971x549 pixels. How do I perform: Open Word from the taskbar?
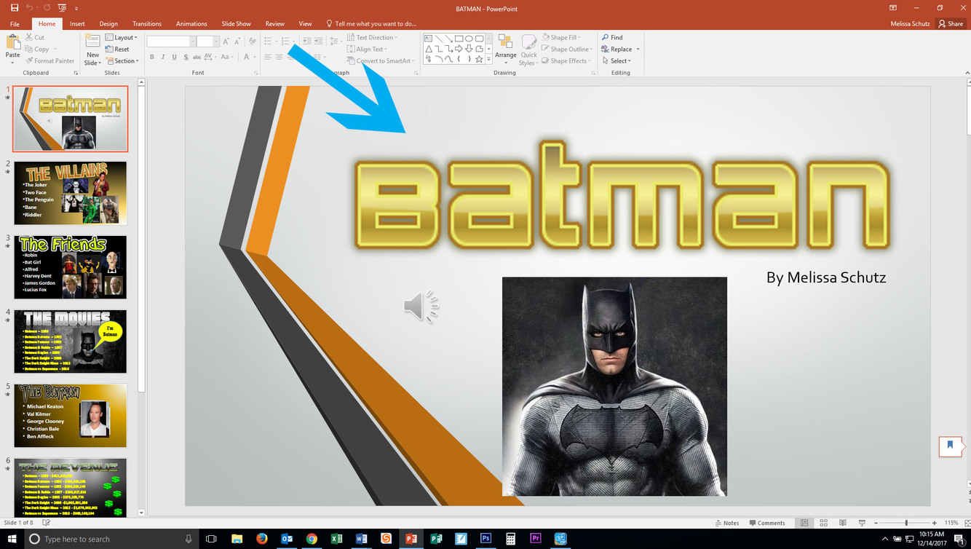click(x=361, y=539)
